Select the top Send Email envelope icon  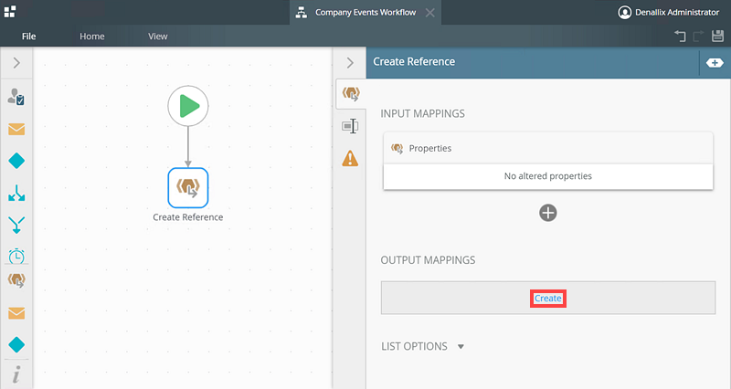[16, 129]
